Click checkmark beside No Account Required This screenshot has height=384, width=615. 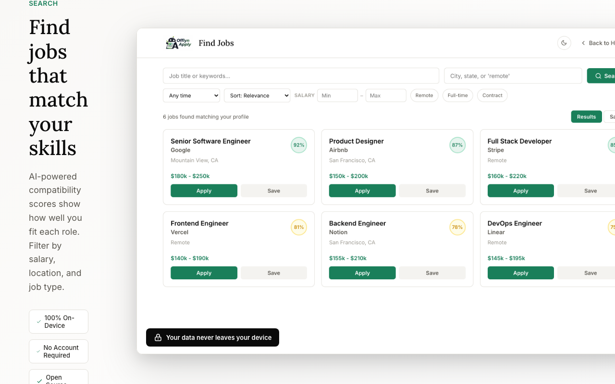[x=38, y=351]
